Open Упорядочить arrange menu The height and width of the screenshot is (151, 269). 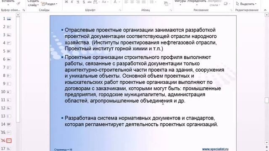point(197,3)
